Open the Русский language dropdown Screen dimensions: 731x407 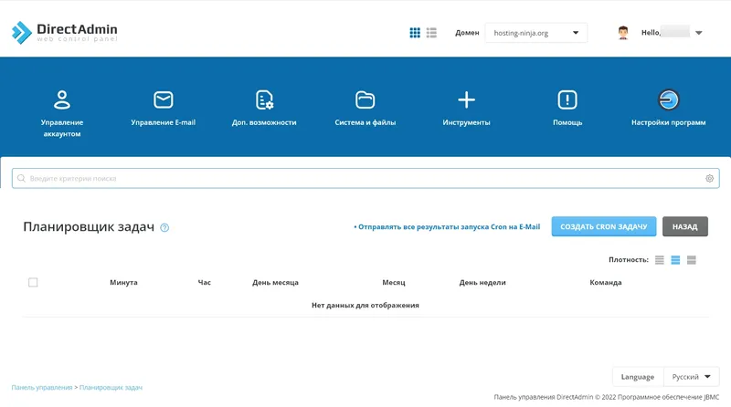[692, 377]
